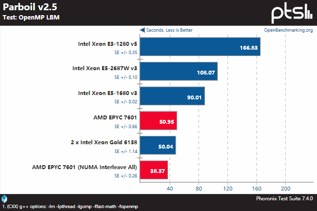The height and width of the screenshot is (211, 317).
Task: Click the blue 50.04 bar
Action: point(158,145)
